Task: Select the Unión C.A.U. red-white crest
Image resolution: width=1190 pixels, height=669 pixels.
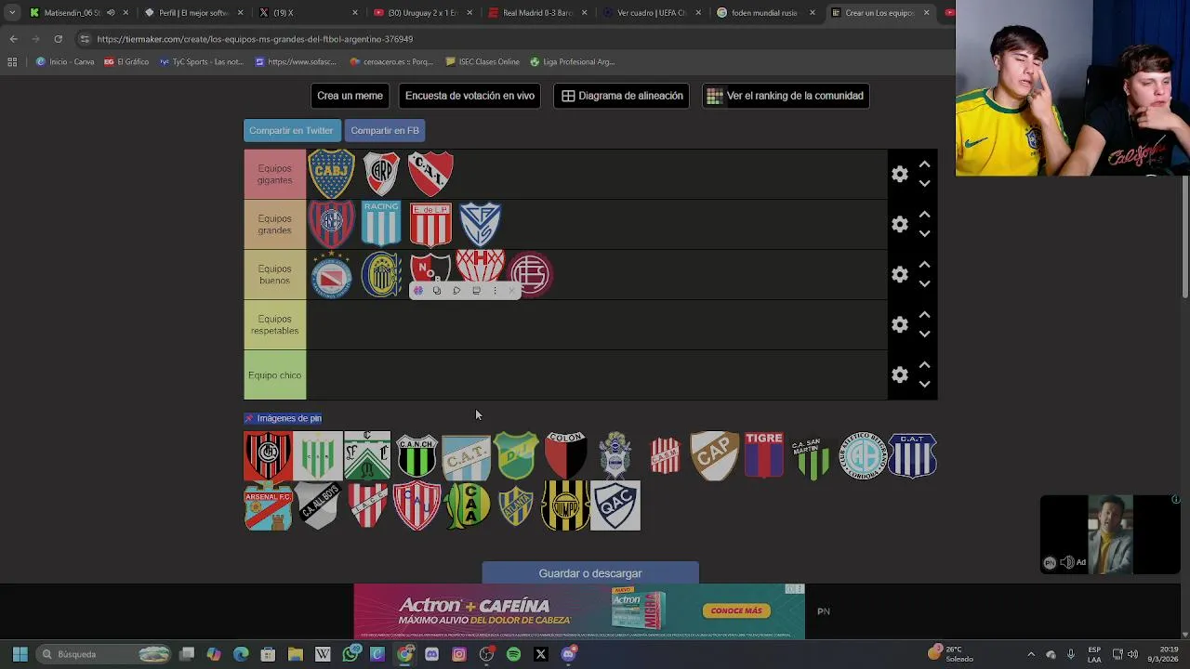Action: point(416,505)
